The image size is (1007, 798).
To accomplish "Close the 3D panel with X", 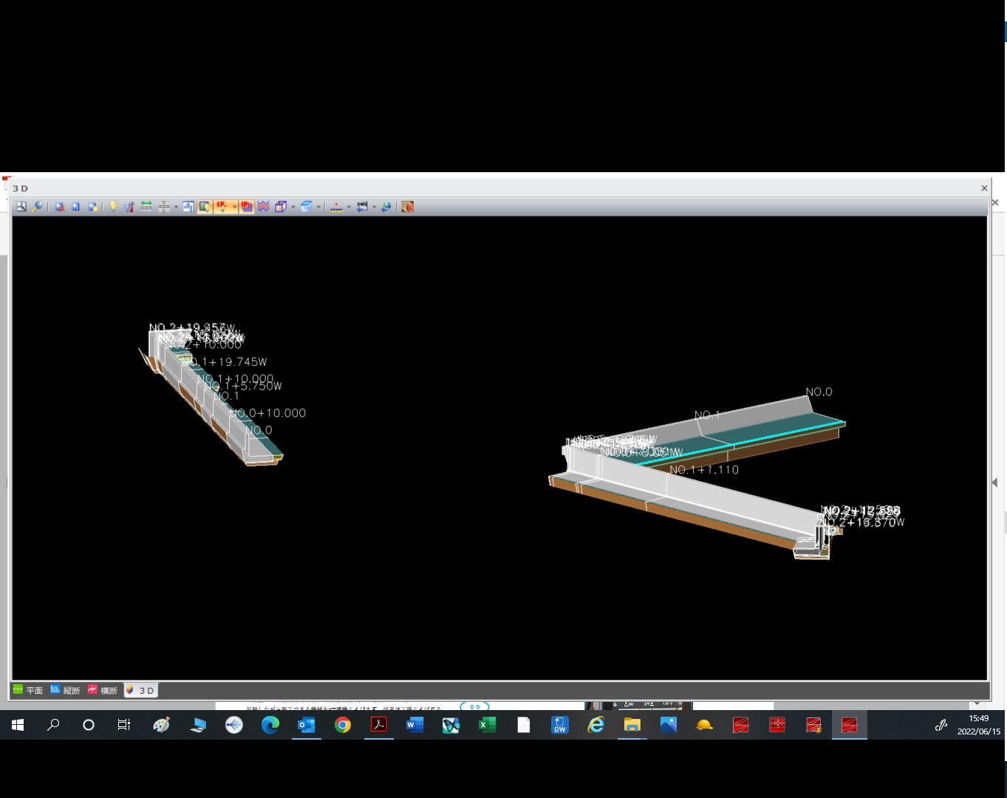I will click(984, 188).
